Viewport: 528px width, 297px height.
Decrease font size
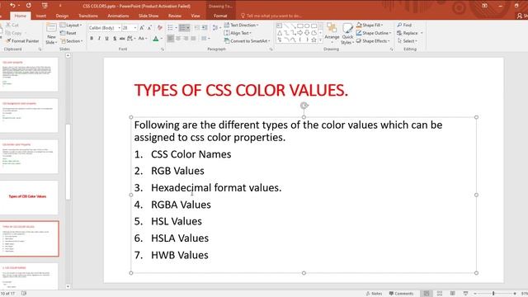click(148, 27)
